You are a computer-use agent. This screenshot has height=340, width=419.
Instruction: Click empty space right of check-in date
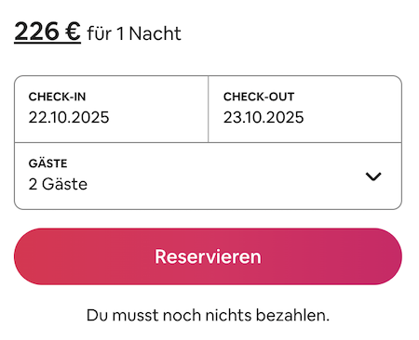(x=158, y=117)
